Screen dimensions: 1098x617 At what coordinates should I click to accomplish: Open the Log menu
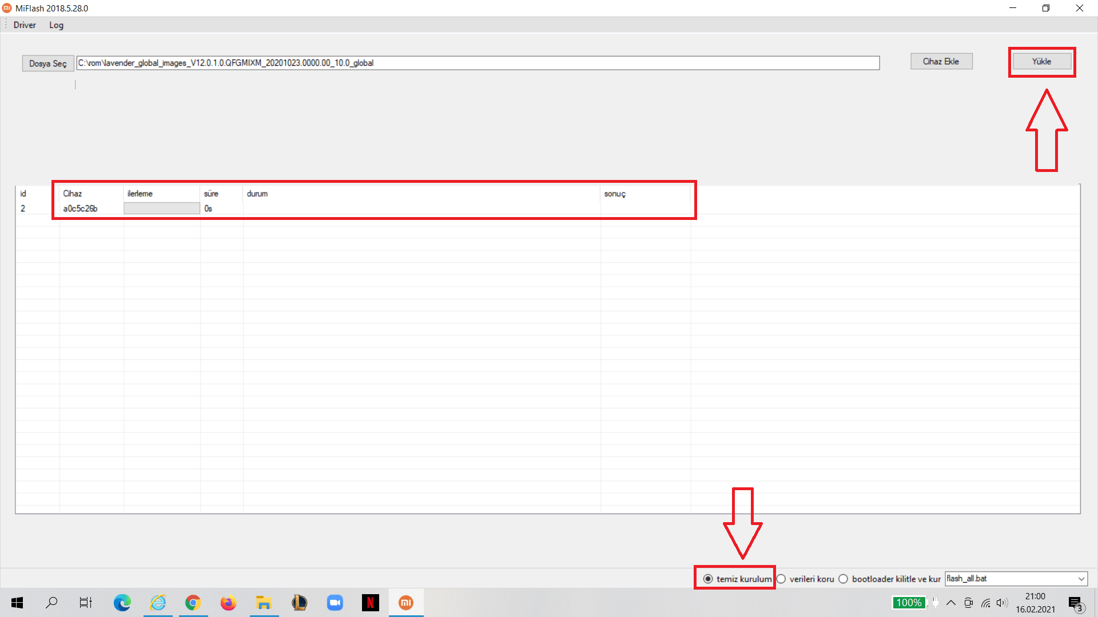[56, 25]
